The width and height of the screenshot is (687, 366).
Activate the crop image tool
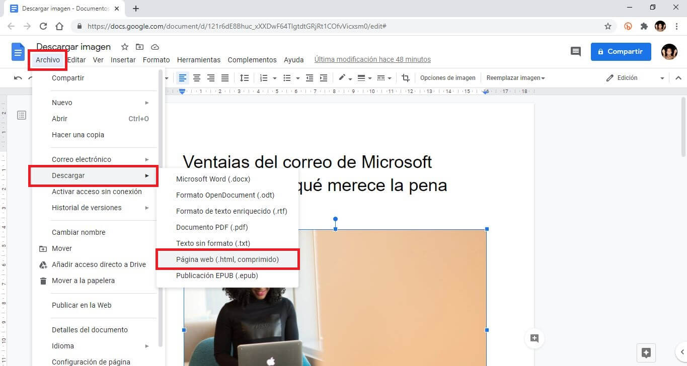[406, 78]
